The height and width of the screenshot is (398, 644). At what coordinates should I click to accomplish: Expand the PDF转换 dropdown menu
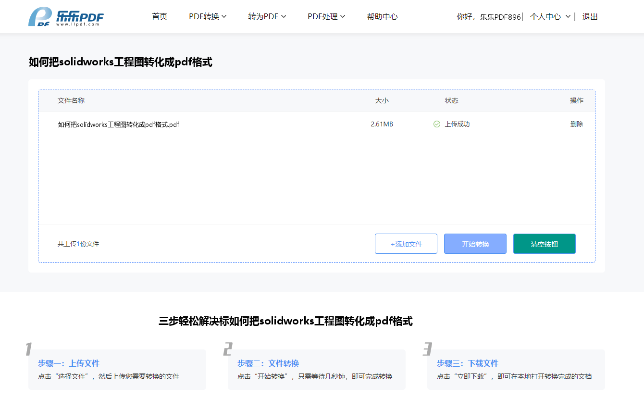point(208,16)
